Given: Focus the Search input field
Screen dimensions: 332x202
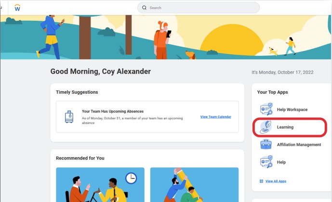Looking at the screenshot, I should point(202,8).
